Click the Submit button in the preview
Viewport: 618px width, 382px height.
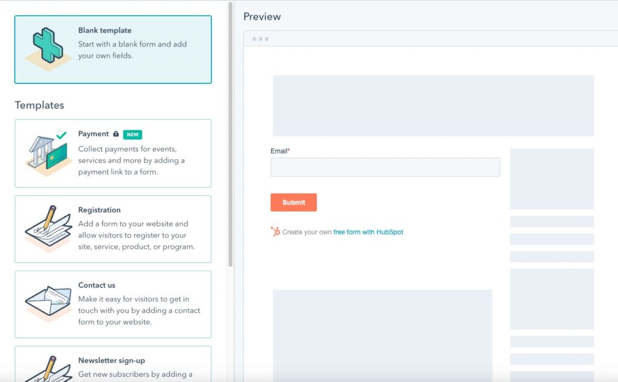pos(294,202)
